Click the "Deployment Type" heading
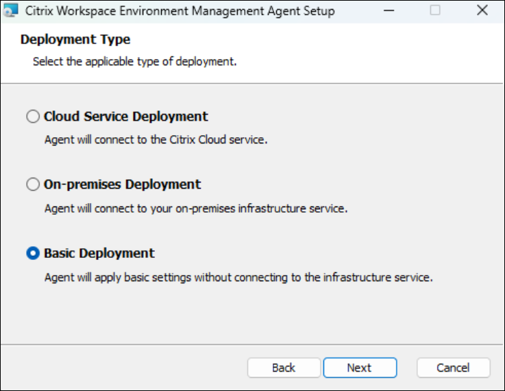This screenshot has width=505, height=391. [75, 39]
